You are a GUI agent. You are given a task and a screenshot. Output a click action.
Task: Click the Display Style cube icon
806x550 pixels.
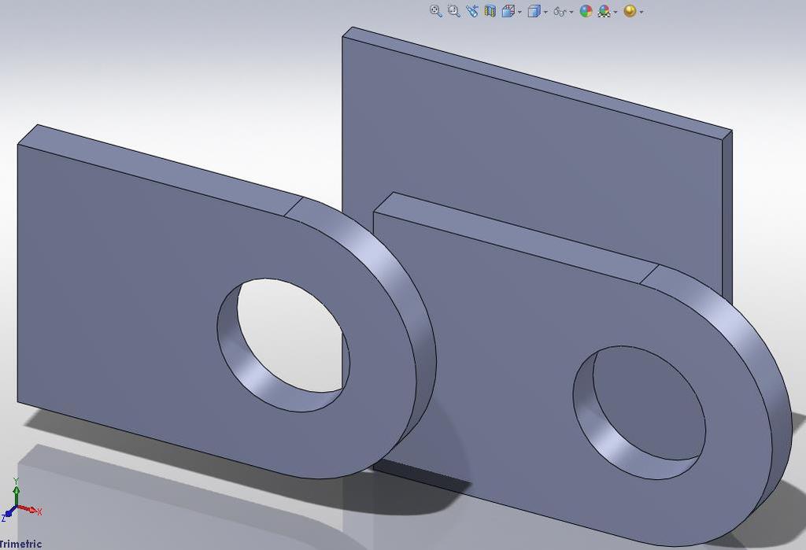pyautogui.click(x=534, y=11)
